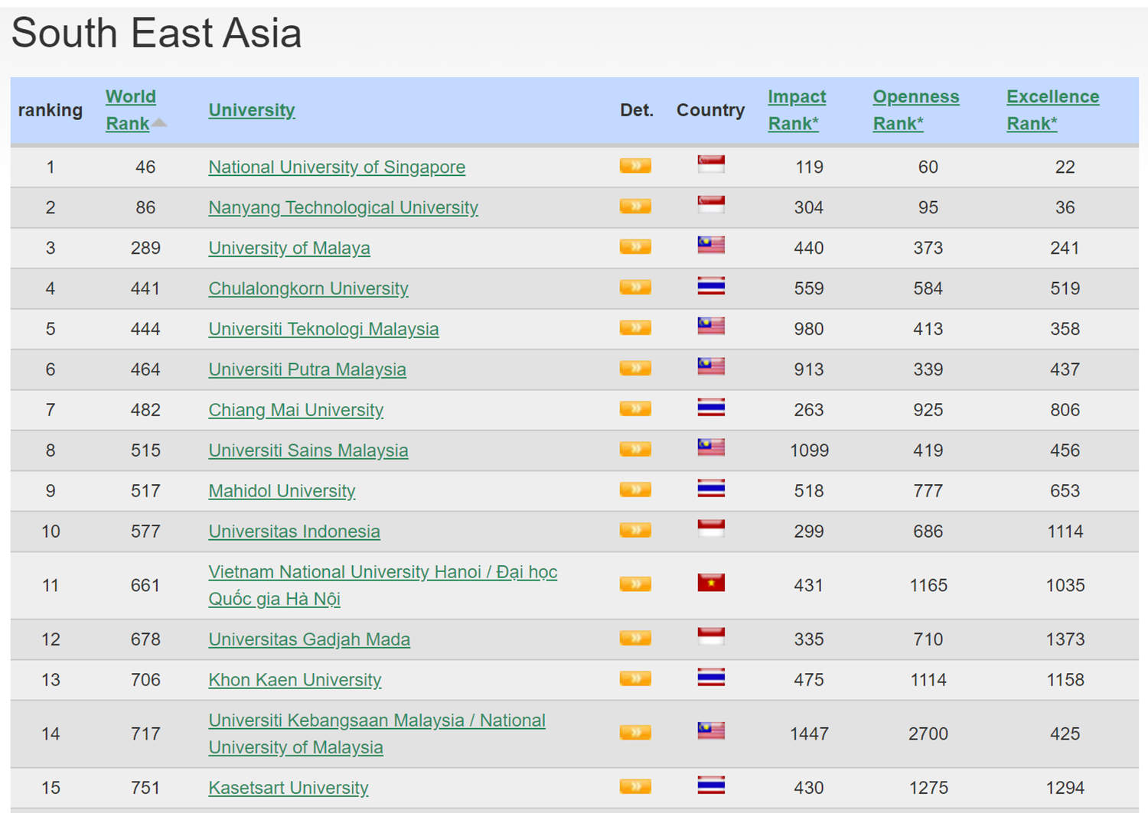Image resolution: width=1148 pixels, height=813 pixels.
Task: Open Universiti Putra Malaysia link
Action: click(307, 369)
